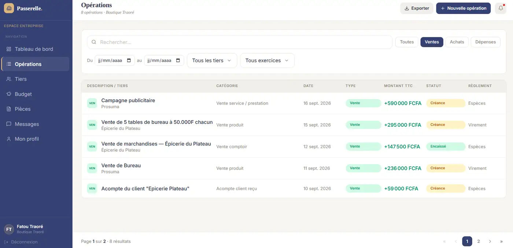Click the Passerelle logo icon
513x248 pixels.
(x=9, y=8)
